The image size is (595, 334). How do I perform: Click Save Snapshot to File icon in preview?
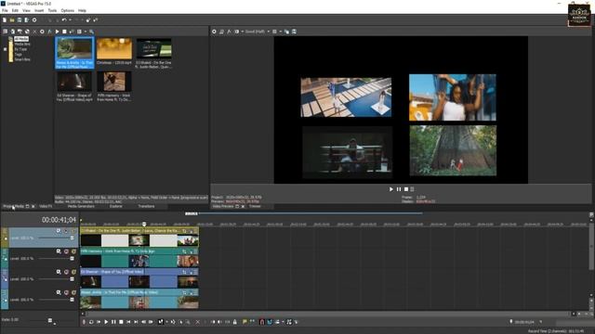[294, 32]
